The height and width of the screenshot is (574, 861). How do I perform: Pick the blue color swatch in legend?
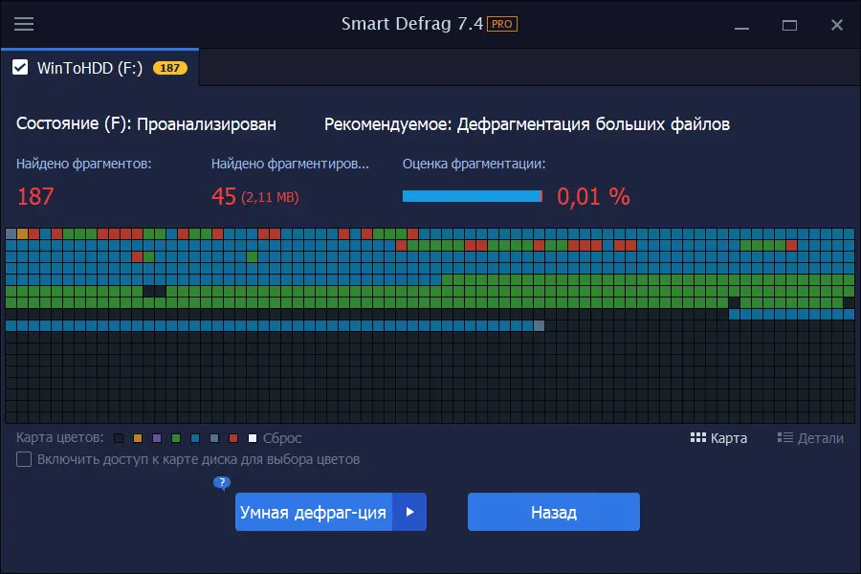(195, 438)
